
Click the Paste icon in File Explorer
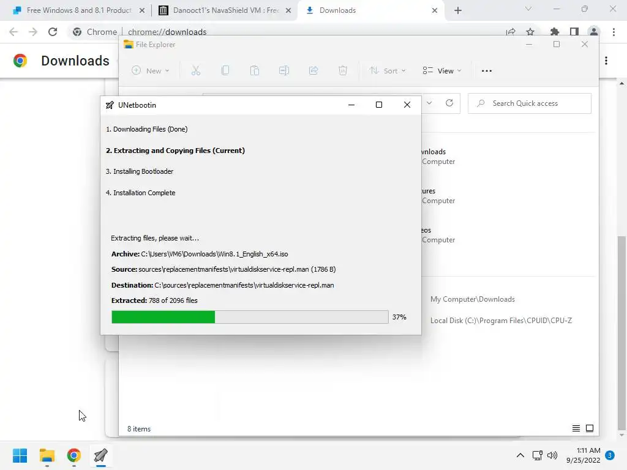255,71
